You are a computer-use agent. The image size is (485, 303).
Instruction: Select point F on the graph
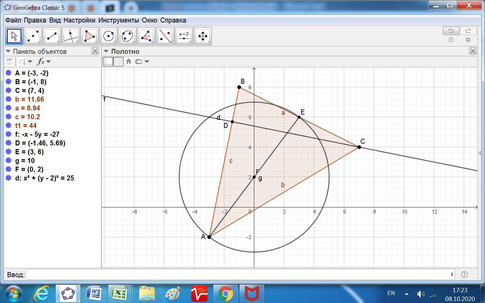[254, 177]
